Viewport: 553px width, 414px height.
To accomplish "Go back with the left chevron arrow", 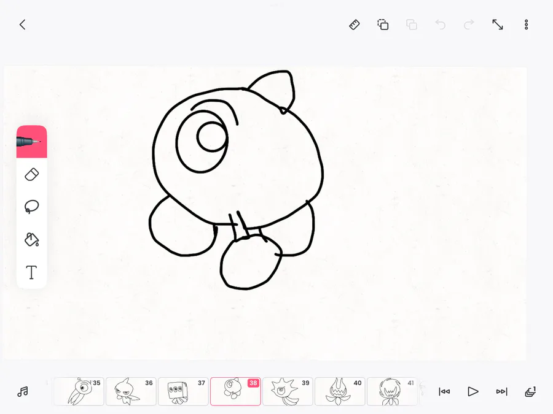I will [23, 25].
